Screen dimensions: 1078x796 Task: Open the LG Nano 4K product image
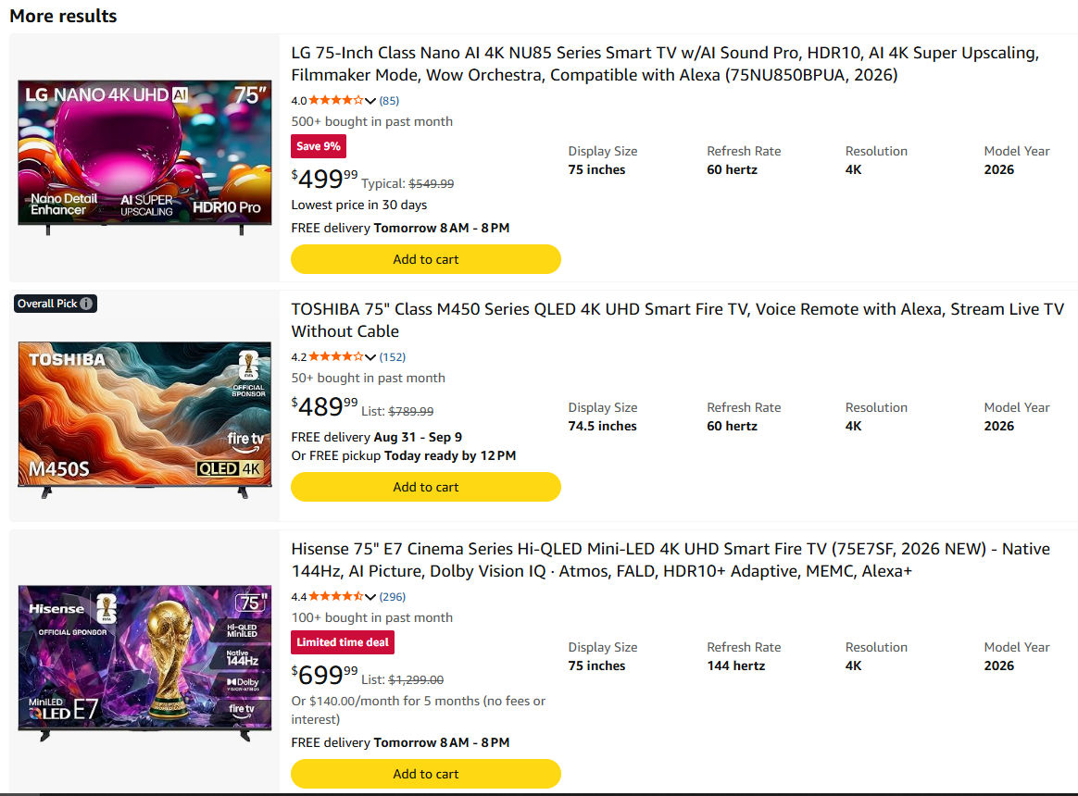(x=144, y=157)
